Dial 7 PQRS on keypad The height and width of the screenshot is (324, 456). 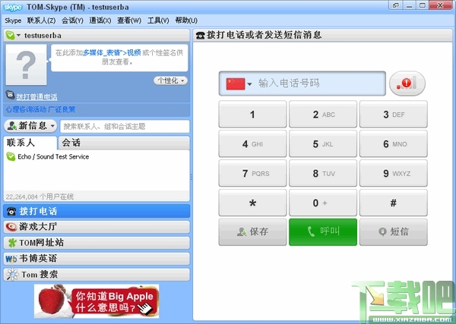(252, 173)
